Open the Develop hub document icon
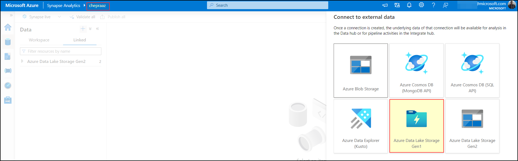 tap(8, 56)
